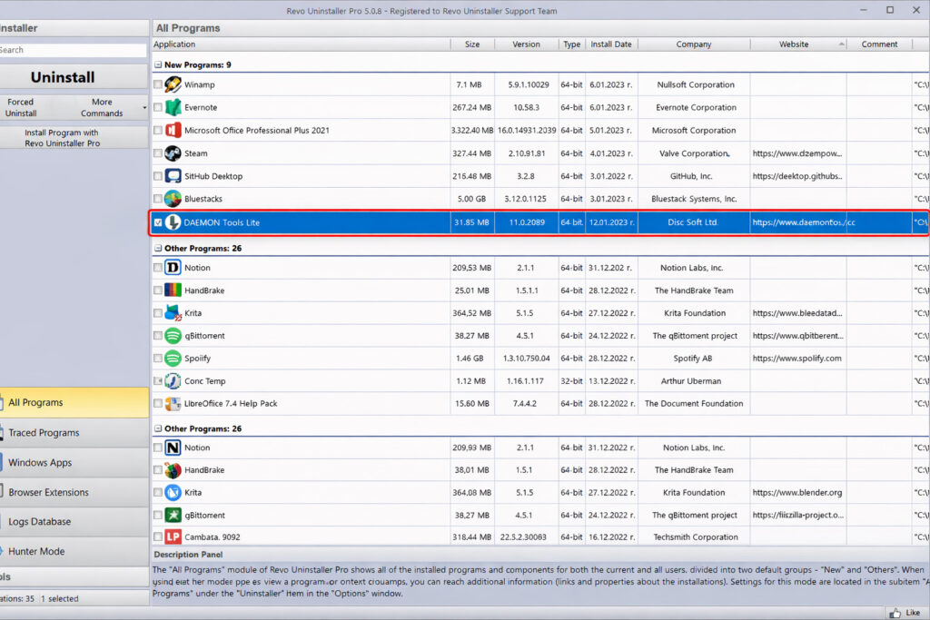
Task: Uncheck the DAEMON Tools Lite checkbox
Action: [x=158, y=222]
